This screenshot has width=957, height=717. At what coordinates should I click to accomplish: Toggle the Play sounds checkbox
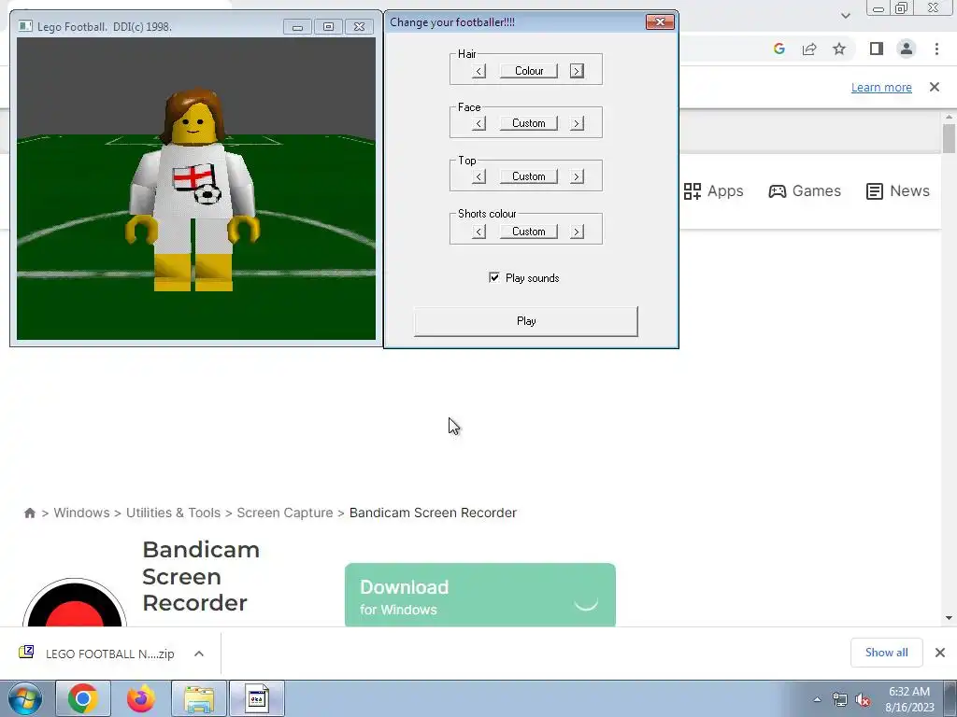494,277
